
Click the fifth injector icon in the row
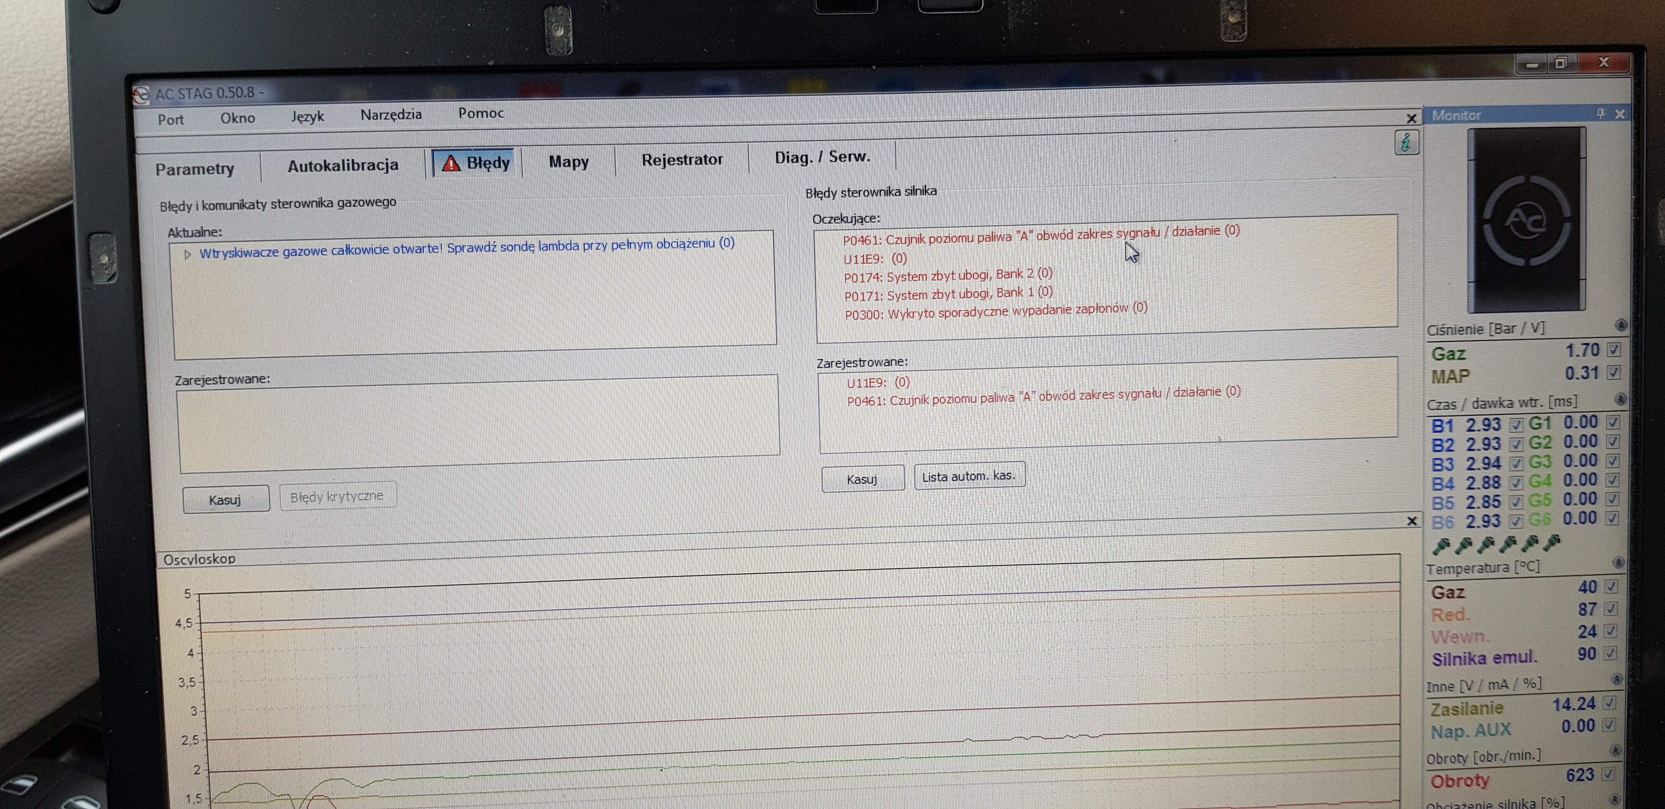[x=1529, y=544]
